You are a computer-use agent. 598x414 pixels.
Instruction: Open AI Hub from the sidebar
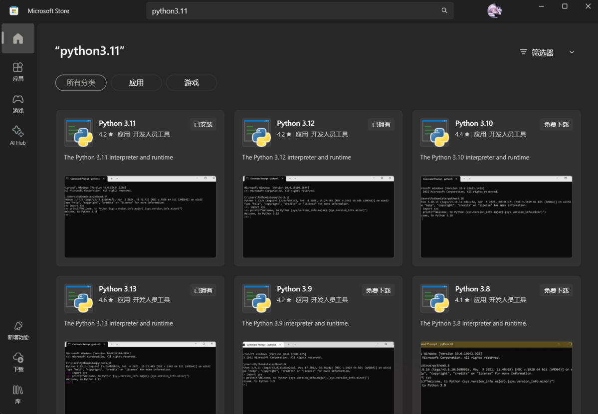tap(18, 135)
